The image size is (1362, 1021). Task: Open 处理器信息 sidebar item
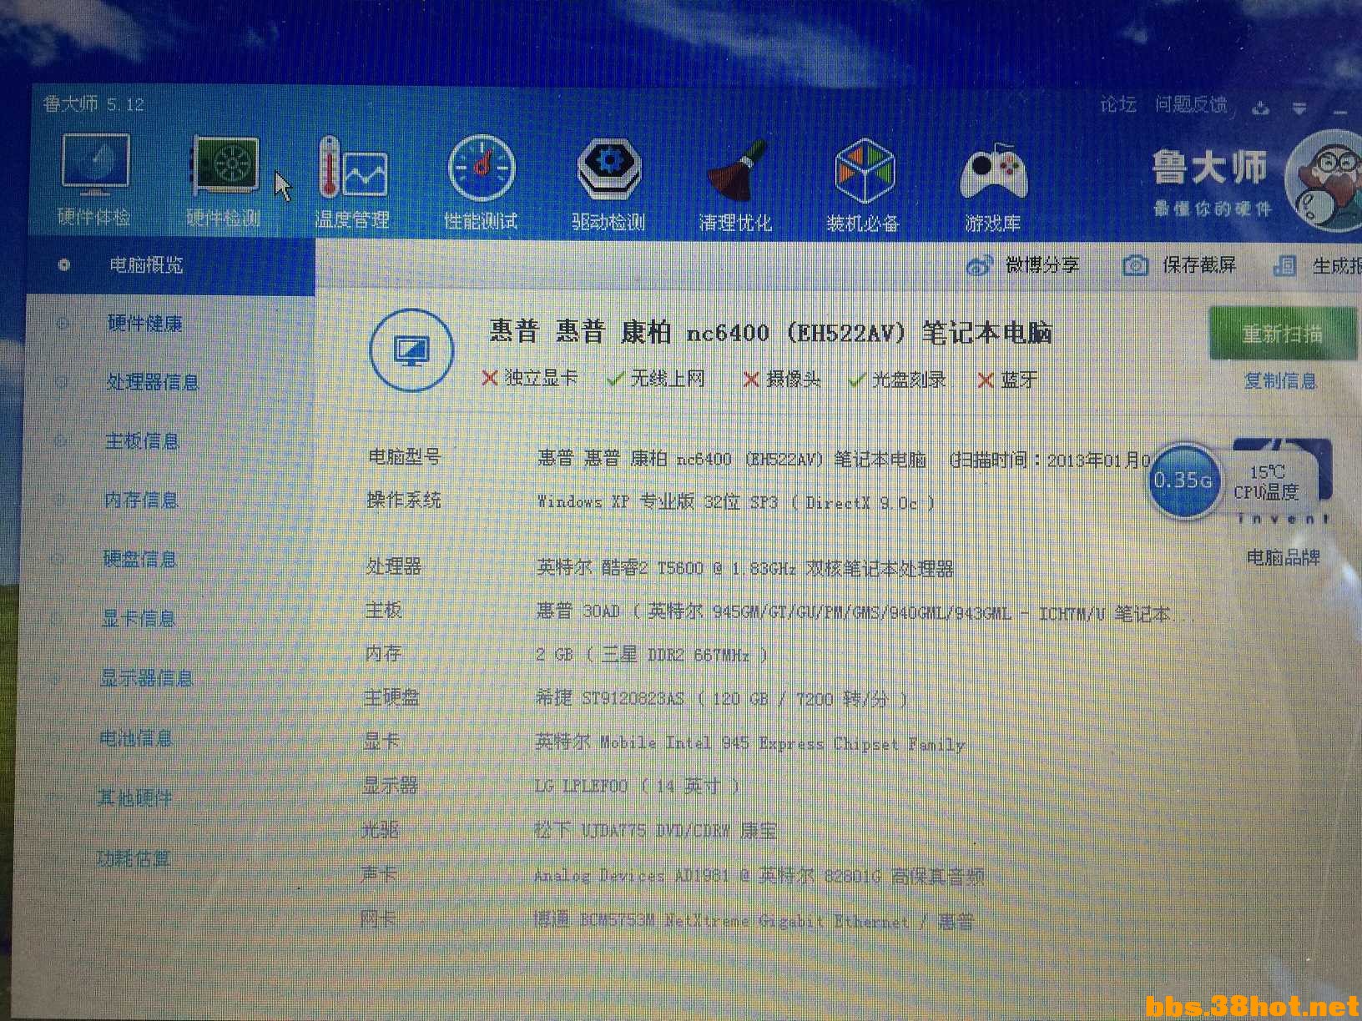[153, 382]
